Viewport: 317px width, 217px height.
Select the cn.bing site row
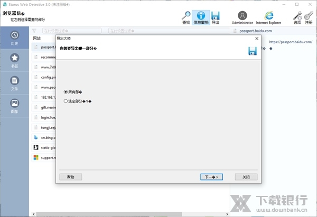click(x=44, y=137)
